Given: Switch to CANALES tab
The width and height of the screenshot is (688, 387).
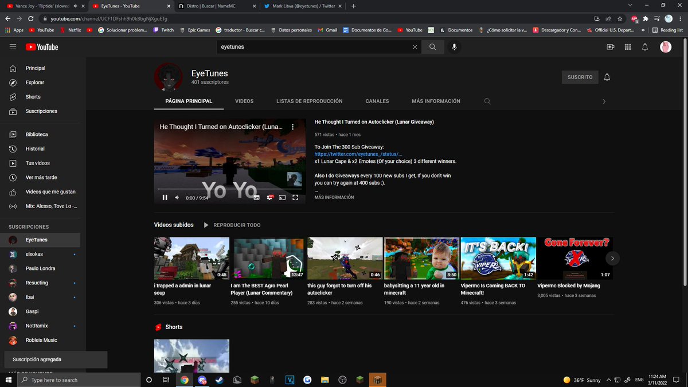Looking at the screenshot, I should 377,101.
